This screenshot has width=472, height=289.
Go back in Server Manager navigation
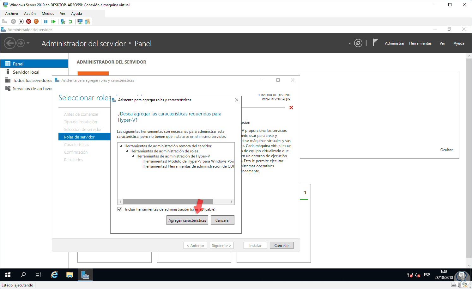10,43
